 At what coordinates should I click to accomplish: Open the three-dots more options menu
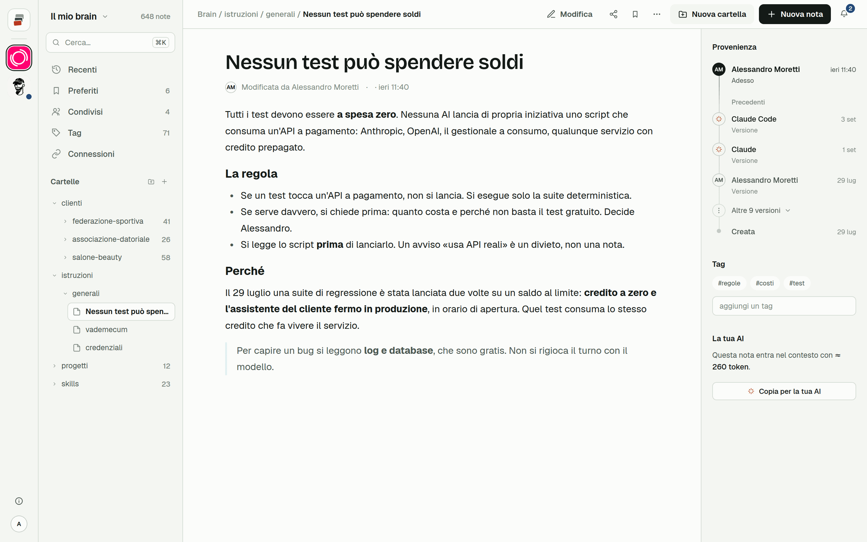pos(657,14)
